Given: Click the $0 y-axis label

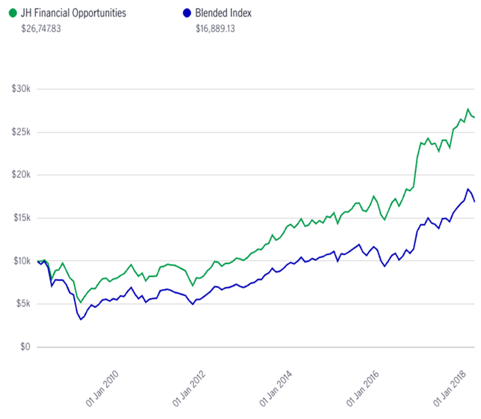Looking at the screenshot, I should click(26, 347).
